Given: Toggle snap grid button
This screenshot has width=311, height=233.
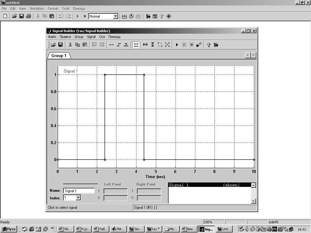Looking at the screenshot, I should click(136, 45).
